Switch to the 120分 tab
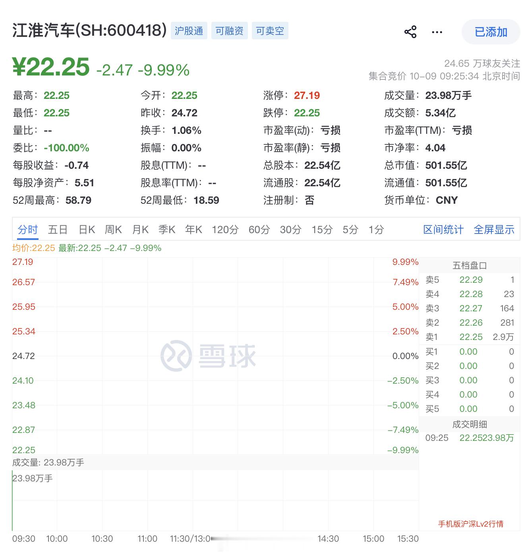The width and height of the screenshot is (526, 556). [x=225, y=230]
